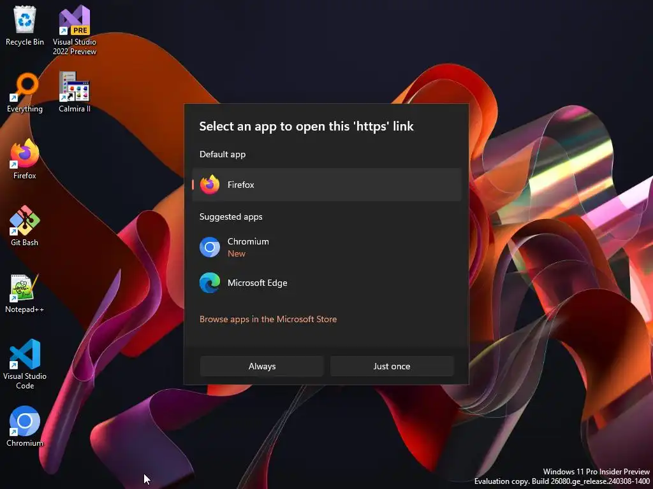Click the Microsoft Edge icon in dialog
The height and width of the screenshot is (489, 653).
[210, 283]
